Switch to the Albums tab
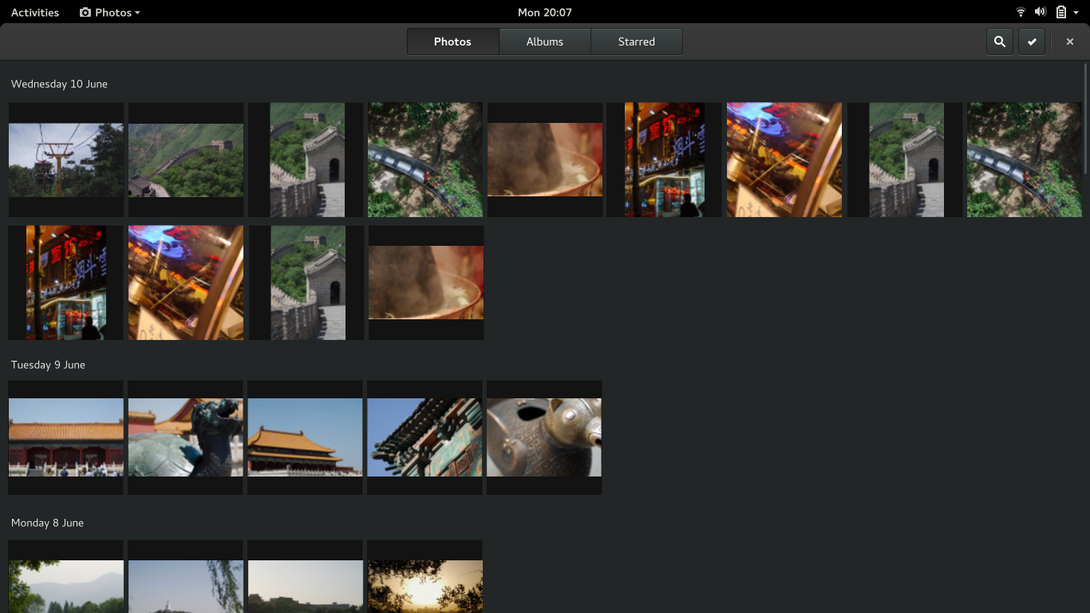This screenshot has height=613, width=1090. [545, 42]
